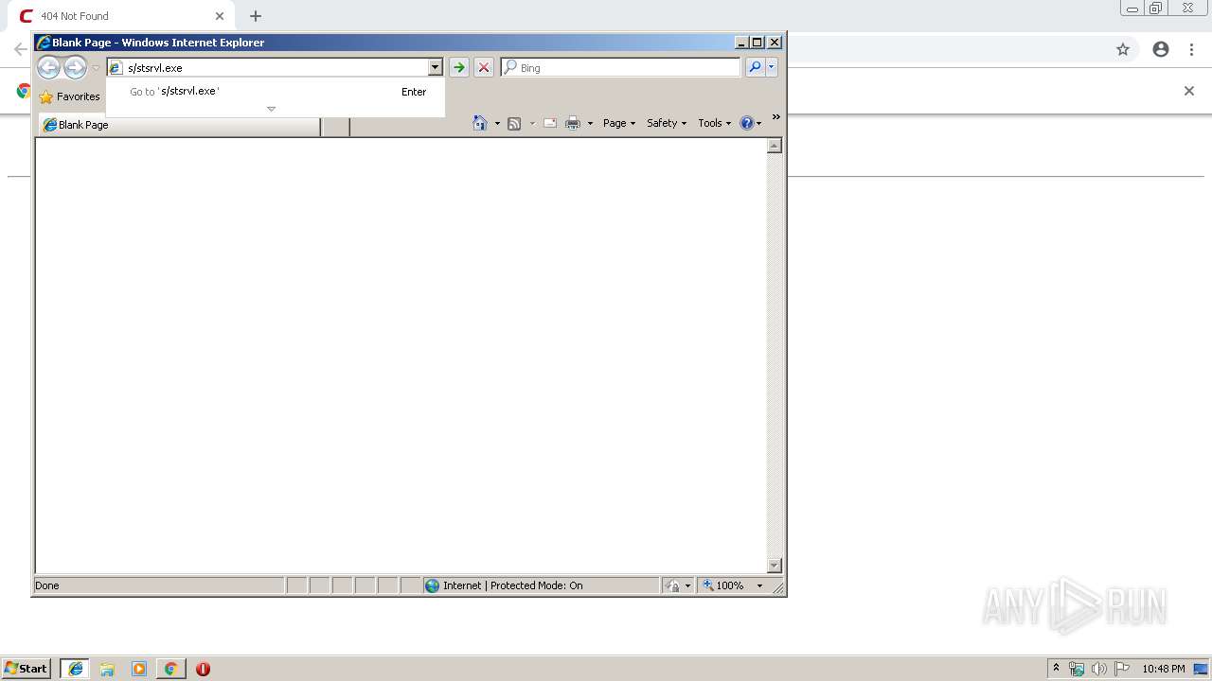Viewport: 1212px width, 681px height.
Task: Open the Print options dropdown arrow
Action: 590,124
